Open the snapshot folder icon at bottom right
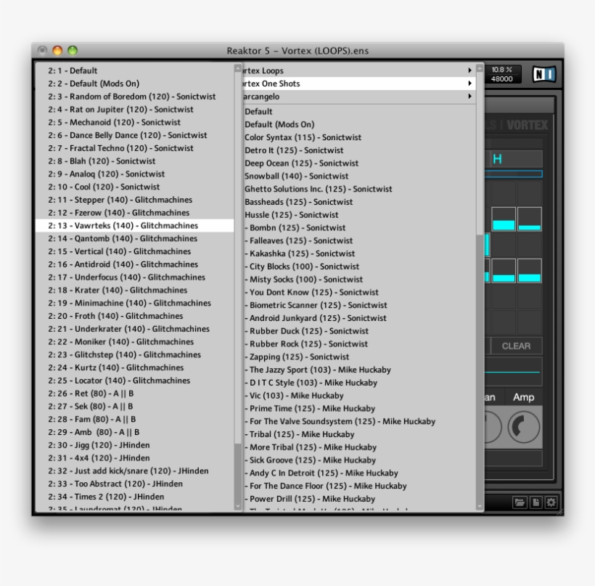The width and height of the screenshot is (595, 586). click(x=520, y=501)
